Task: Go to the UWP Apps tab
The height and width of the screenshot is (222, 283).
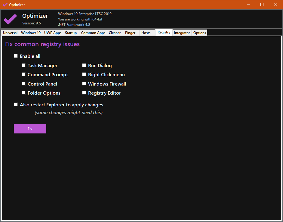Action: [x=53, y=33]
